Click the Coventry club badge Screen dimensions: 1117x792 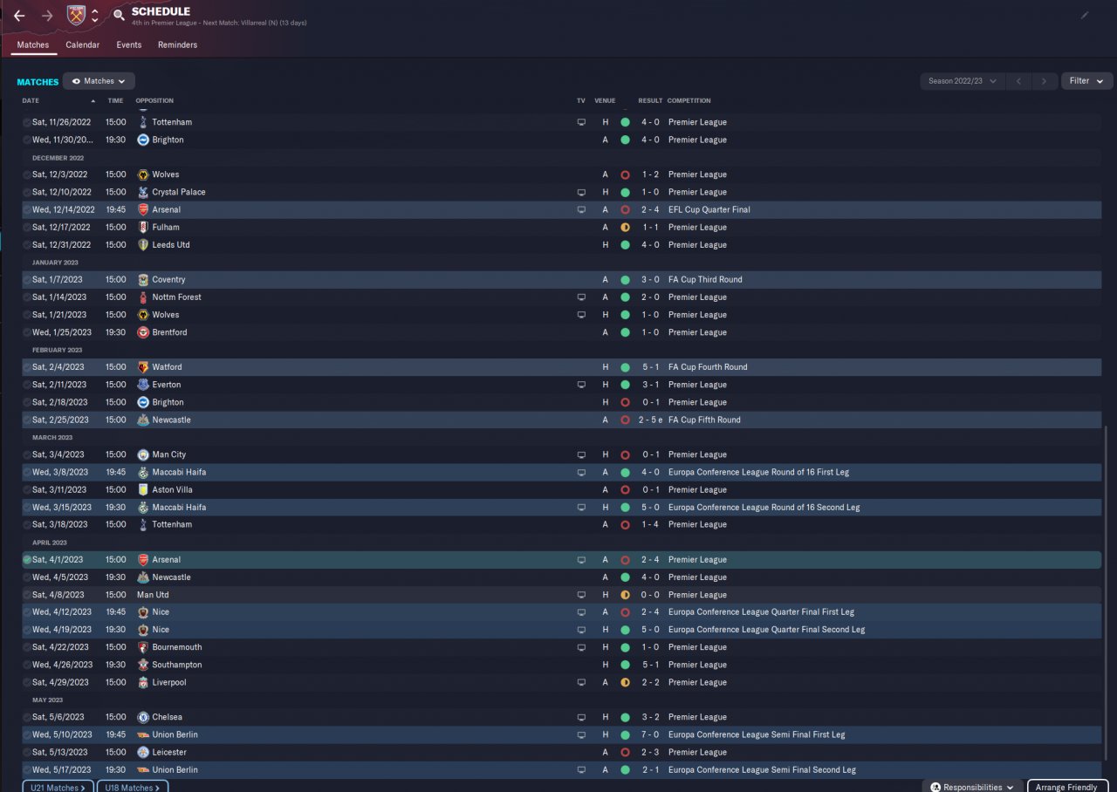point(143,280)
